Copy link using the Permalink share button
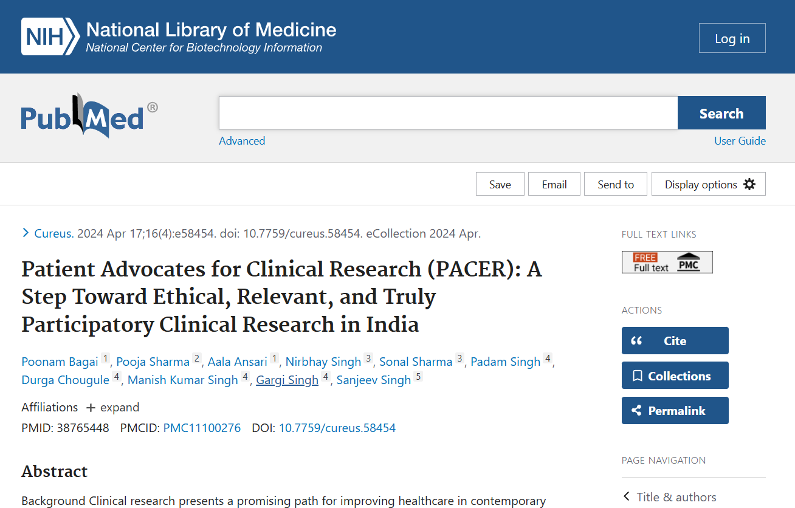Screen dimensions: 795x508 tap(675, 411)
